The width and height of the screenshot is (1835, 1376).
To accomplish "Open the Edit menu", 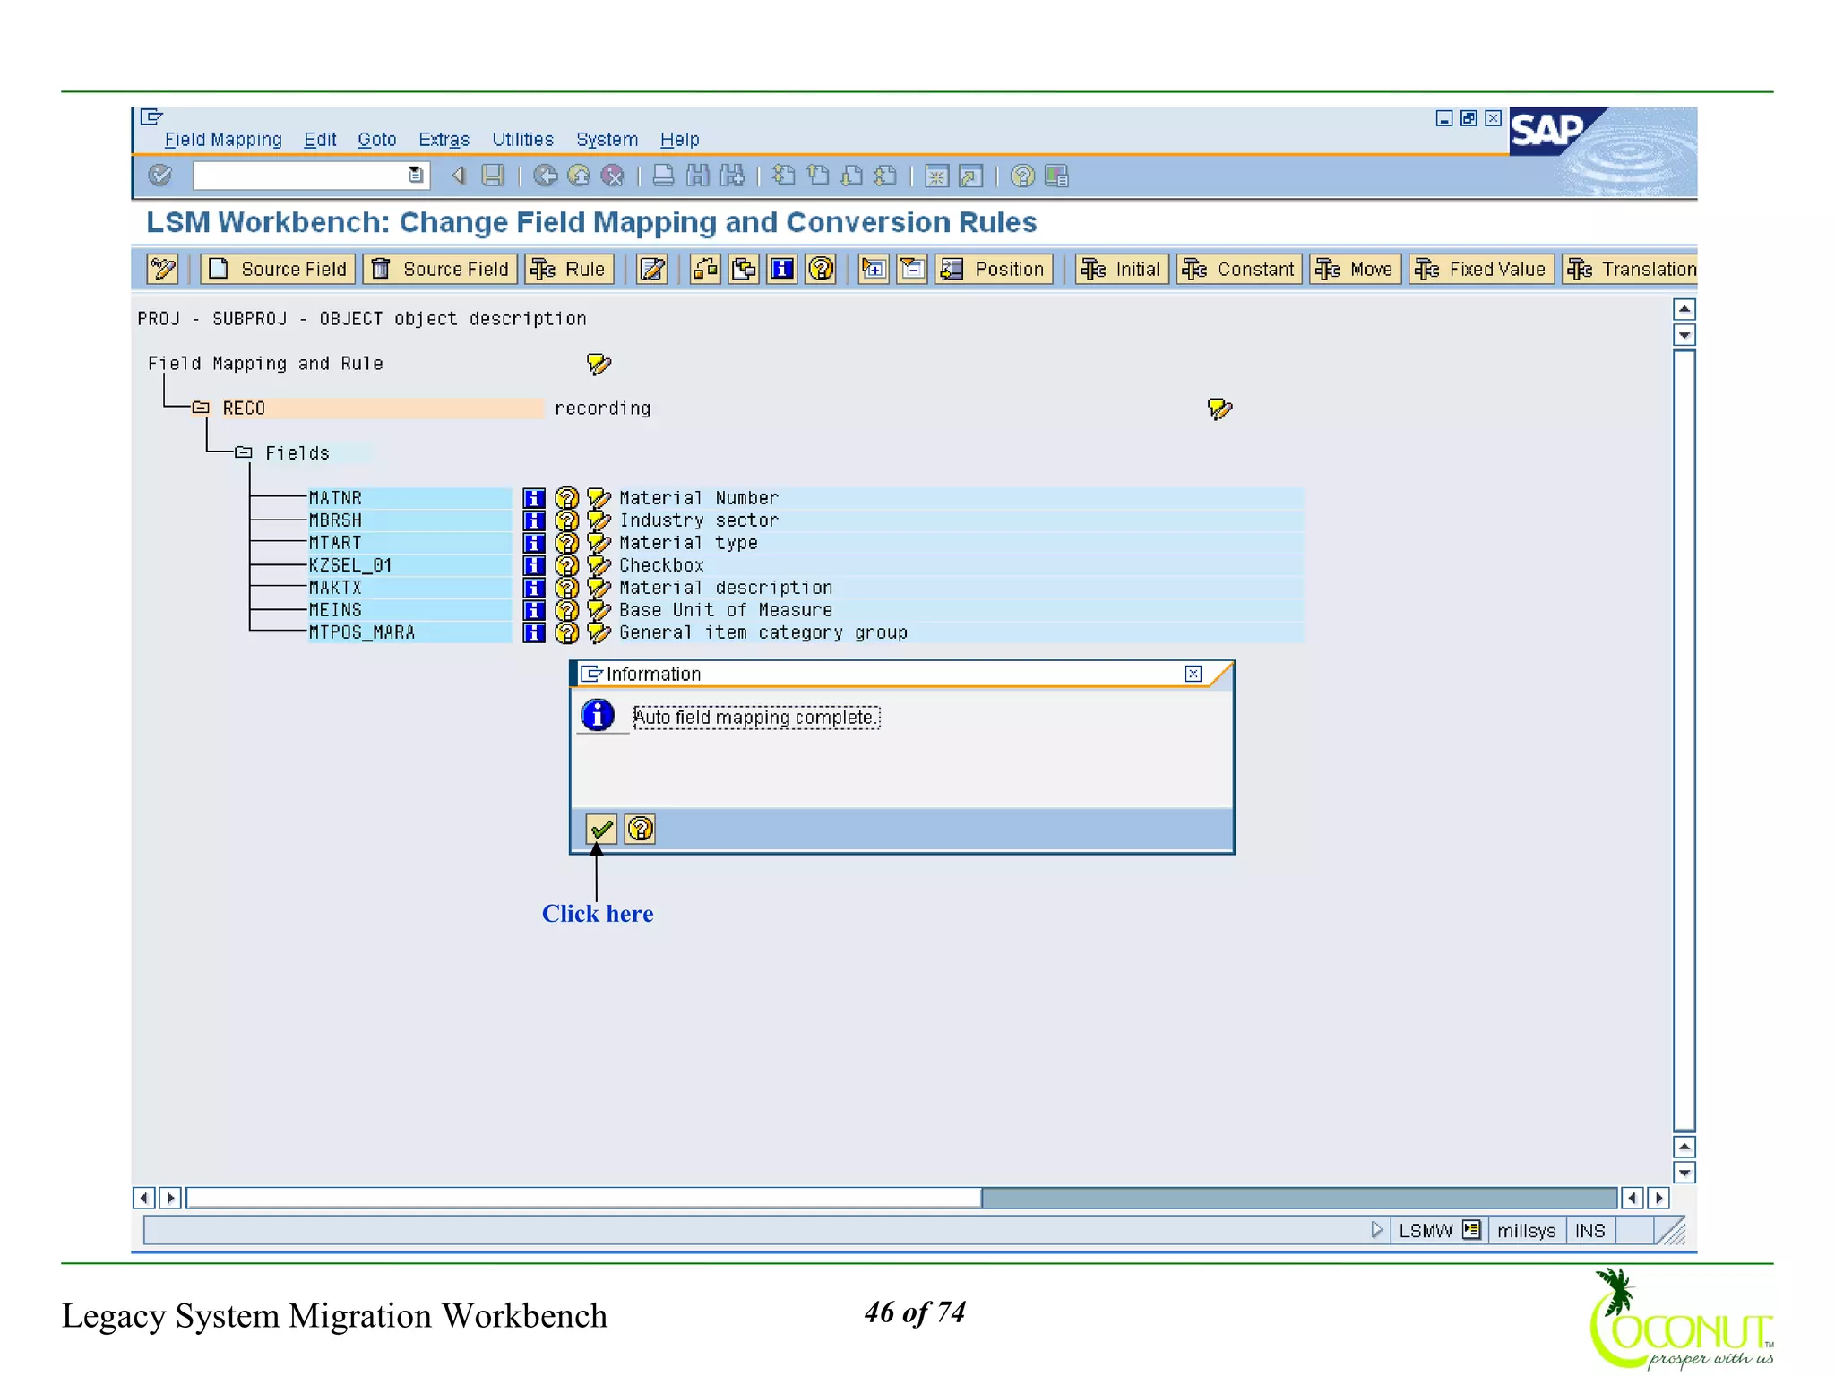I will coord(320,140).
